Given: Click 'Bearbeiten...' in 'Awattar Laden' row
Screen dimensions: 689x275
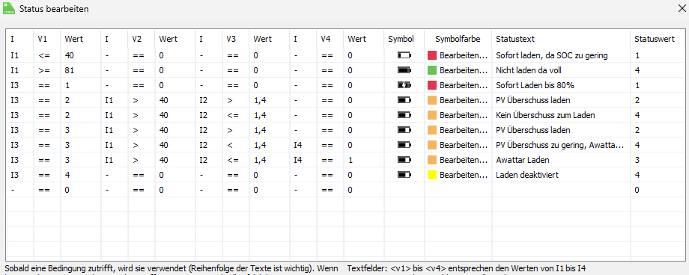Looking at the screenshot, I should pos(464,160).
